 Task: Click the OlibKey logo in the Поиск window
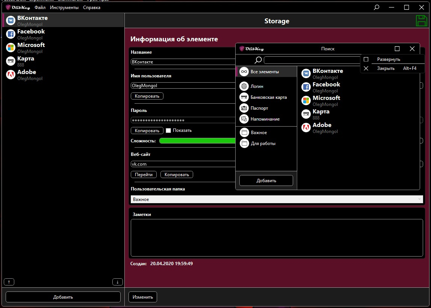click(x=251, y=49)
